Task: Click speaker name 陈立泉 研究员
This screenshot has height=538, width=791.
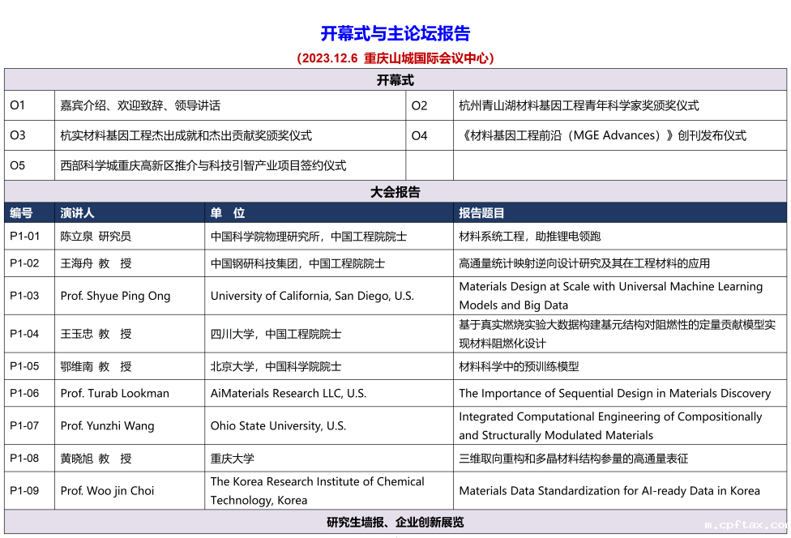Action: coord(96,237)
